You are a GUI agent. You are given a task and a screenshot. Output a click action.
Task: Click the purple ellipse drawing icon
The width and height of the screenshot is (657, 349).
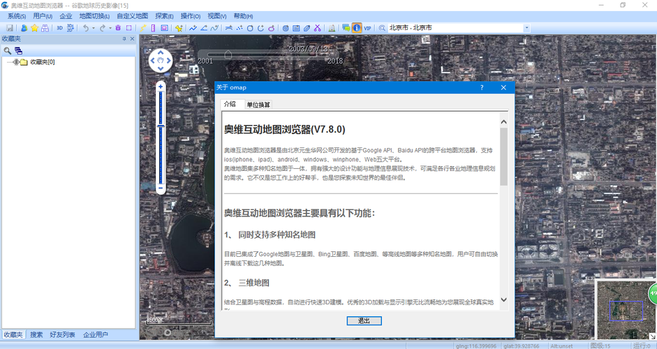coord(272,28)
